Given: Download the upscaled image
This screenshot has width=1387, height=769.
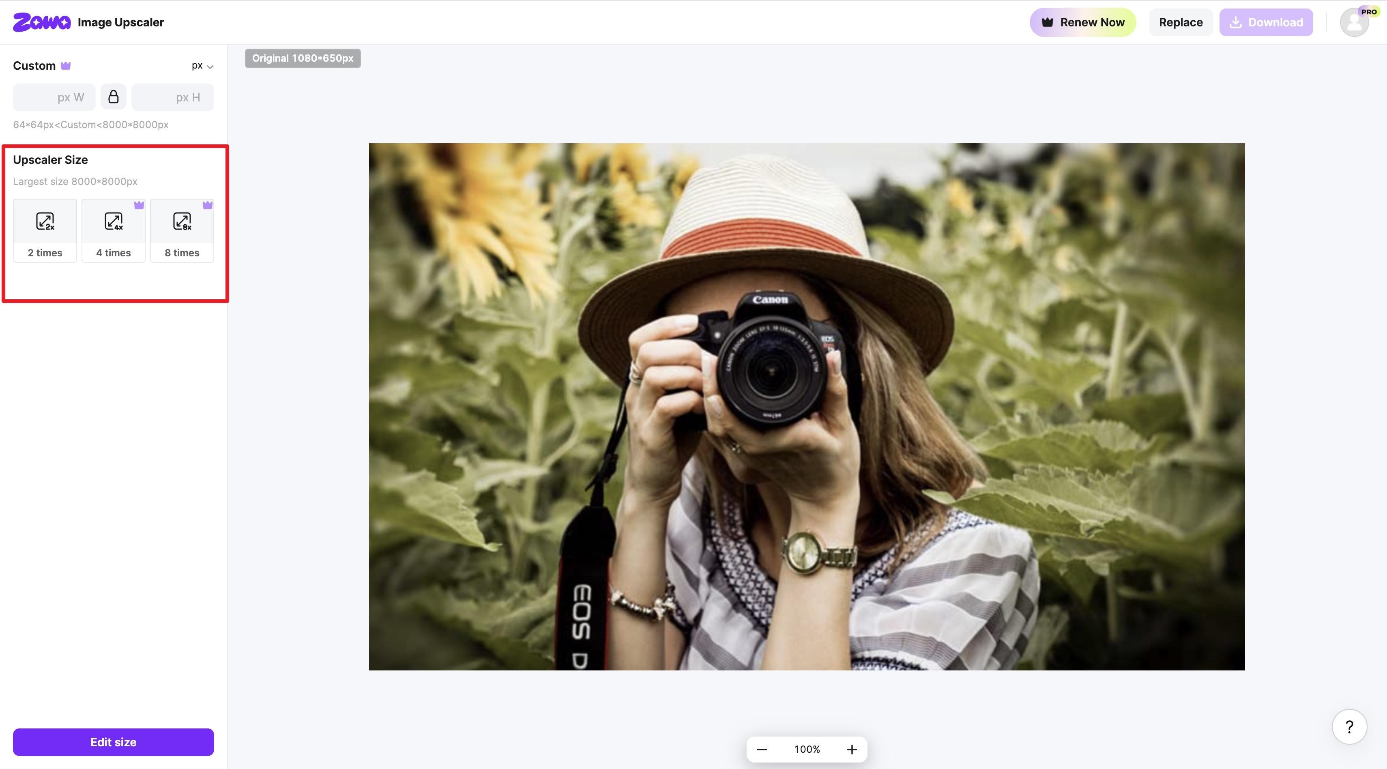Looking at the screenshot, I should point(1266,22).
